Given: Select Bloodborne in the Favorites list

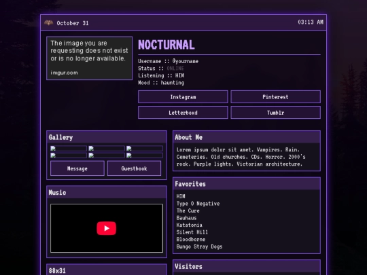Looking at the screenshot, I should pyautogui.click(x=191, y=239).
